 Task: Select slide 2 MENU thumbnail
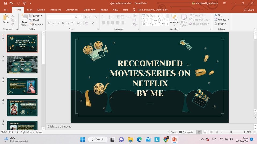tap(22, 65)
